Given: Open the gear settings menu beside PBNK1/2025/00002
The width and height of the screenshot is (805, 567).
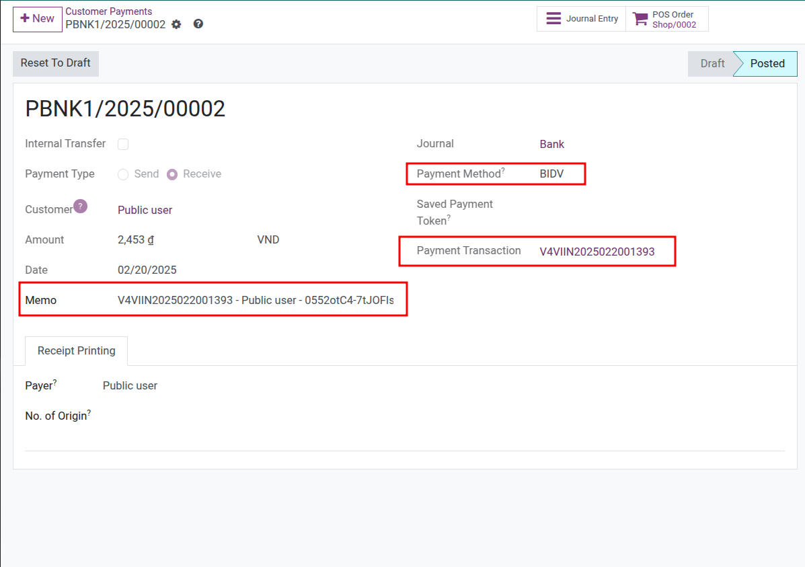Looking at the screenshot, I should coord(176,24).
